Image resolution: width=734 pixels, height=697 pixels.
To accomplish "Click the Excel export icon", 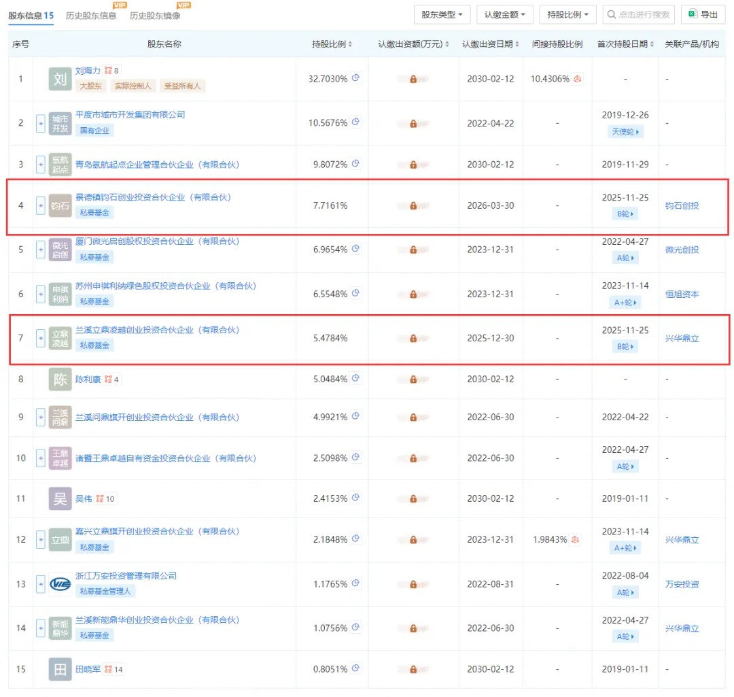I will click(x=693, y=14).
